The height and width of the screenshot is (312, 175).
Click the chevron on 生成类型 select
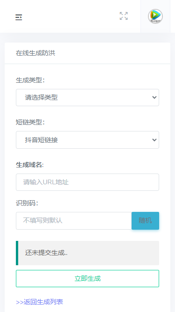click(154, 97)
